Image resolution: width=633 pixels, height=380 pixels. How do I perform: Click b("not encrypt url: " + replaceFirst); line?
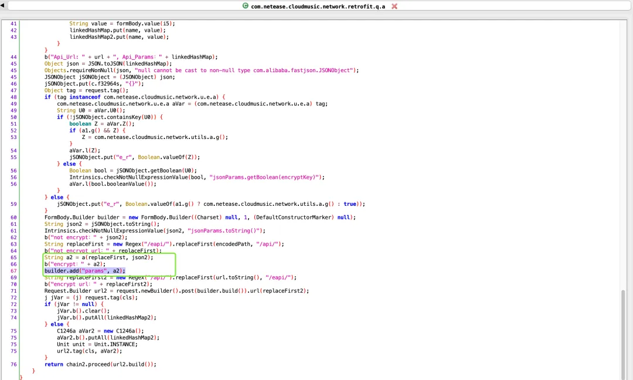pos(103,250)
